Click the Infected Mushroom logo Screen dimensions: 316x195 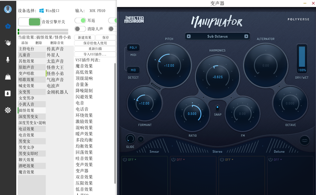pyautogui.click(x=134, y=20)
